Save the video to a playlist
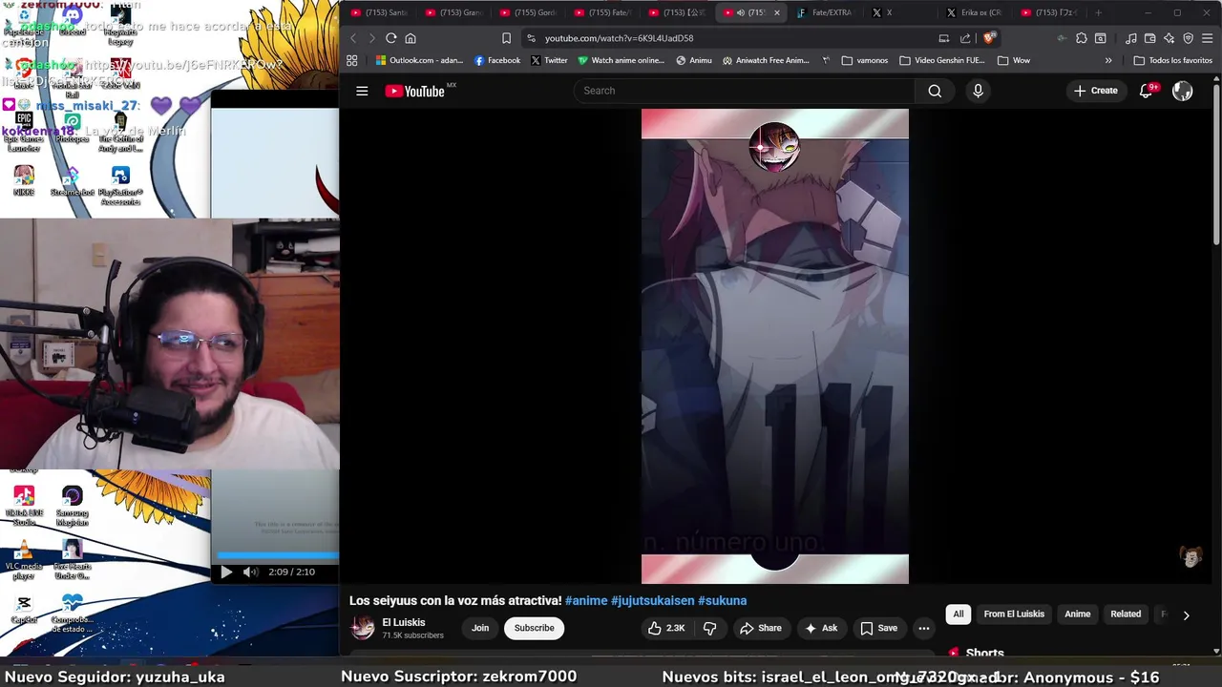Screen dimensions: 1222x687 878,628
